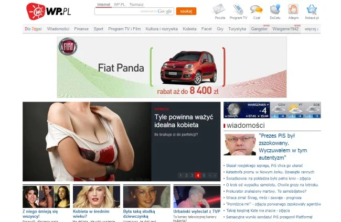Open Pomóżcie mi! zdjęcia porwanego link

pos(273,204)
